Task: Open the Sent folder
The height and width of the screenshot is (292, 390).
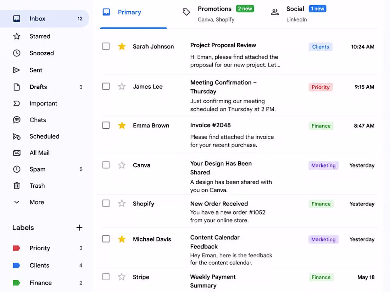Action: click(44, 70)
